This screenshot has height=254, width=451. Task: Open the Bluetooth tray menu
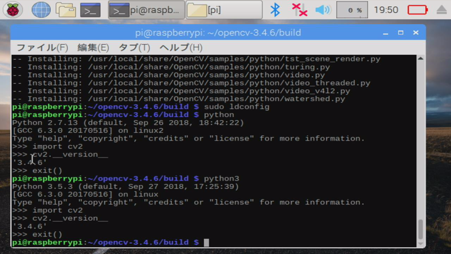tap(275, 10)
